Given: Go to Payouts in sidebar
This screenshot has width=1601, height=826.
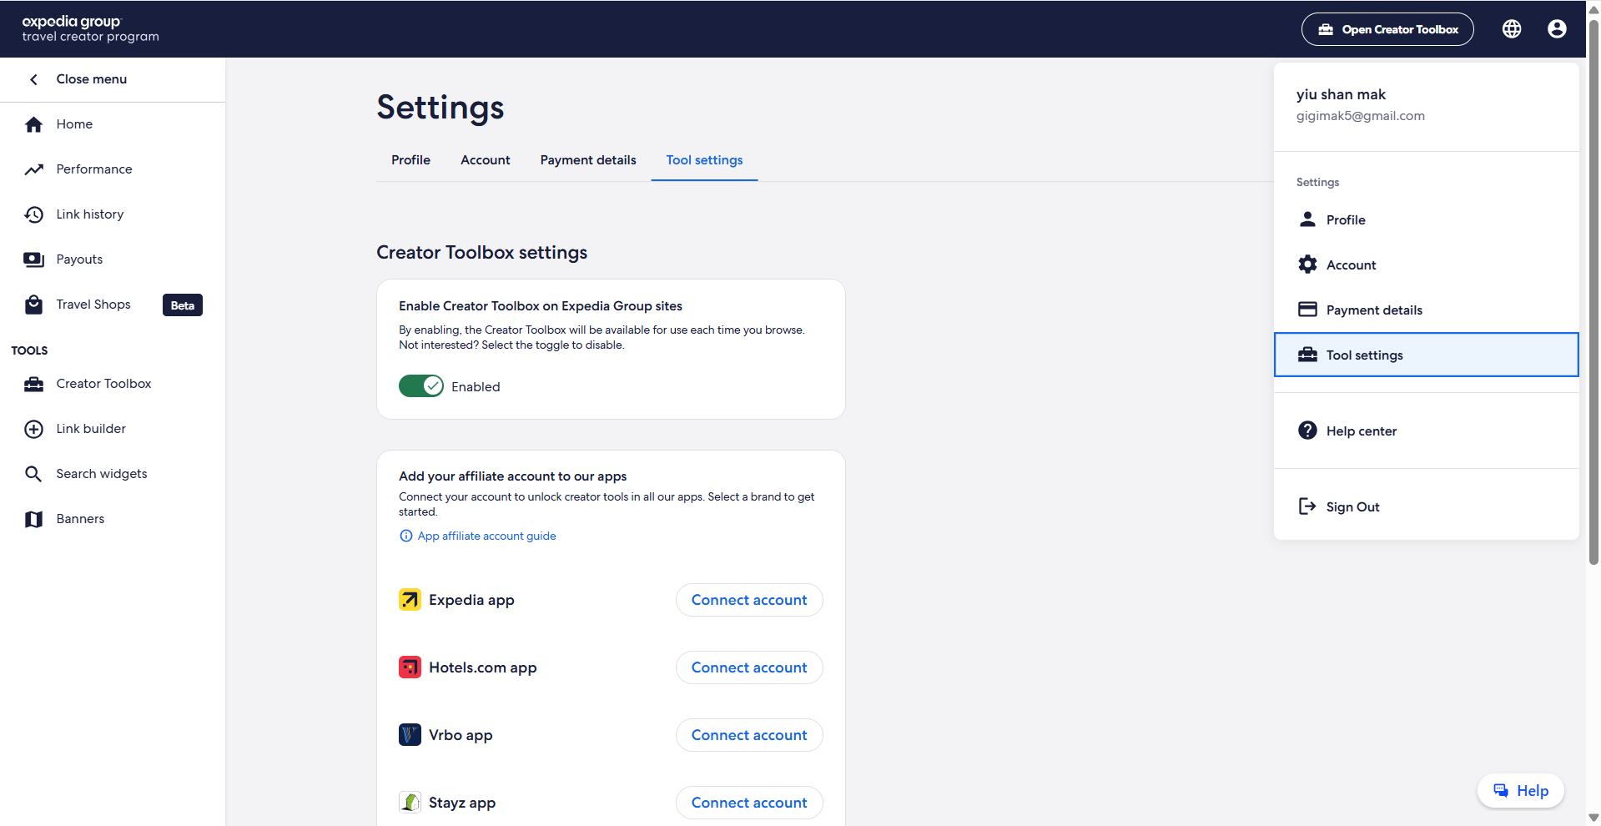Looking at the screenshot, I should pyautogui.click(x=79, y=259).
